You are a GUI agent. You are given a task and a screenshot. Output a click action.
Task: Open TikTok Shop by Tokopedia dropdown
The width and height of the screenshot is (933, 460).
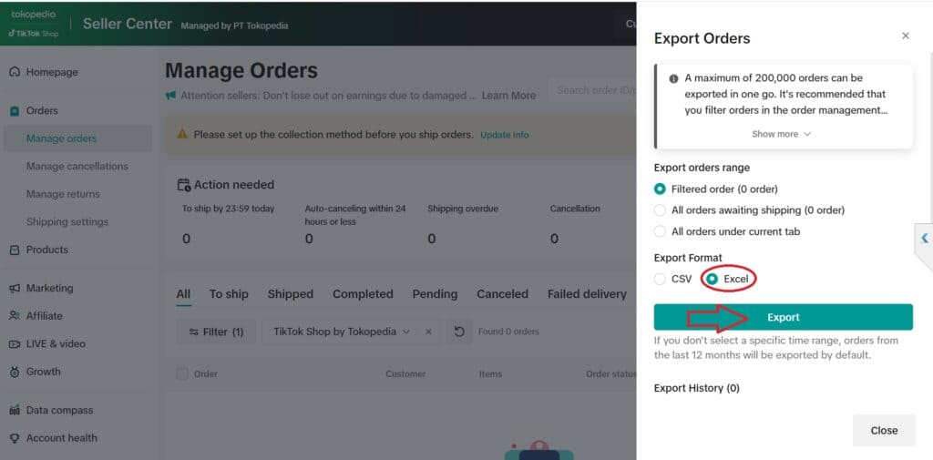pyautogui.click(x=342, y=332)
